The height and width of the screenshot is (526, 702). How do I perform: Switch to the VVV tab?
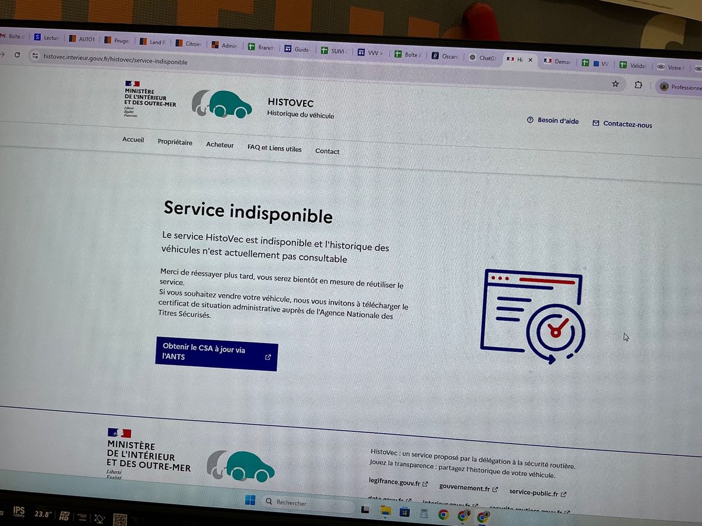click(x=370, y=53)
